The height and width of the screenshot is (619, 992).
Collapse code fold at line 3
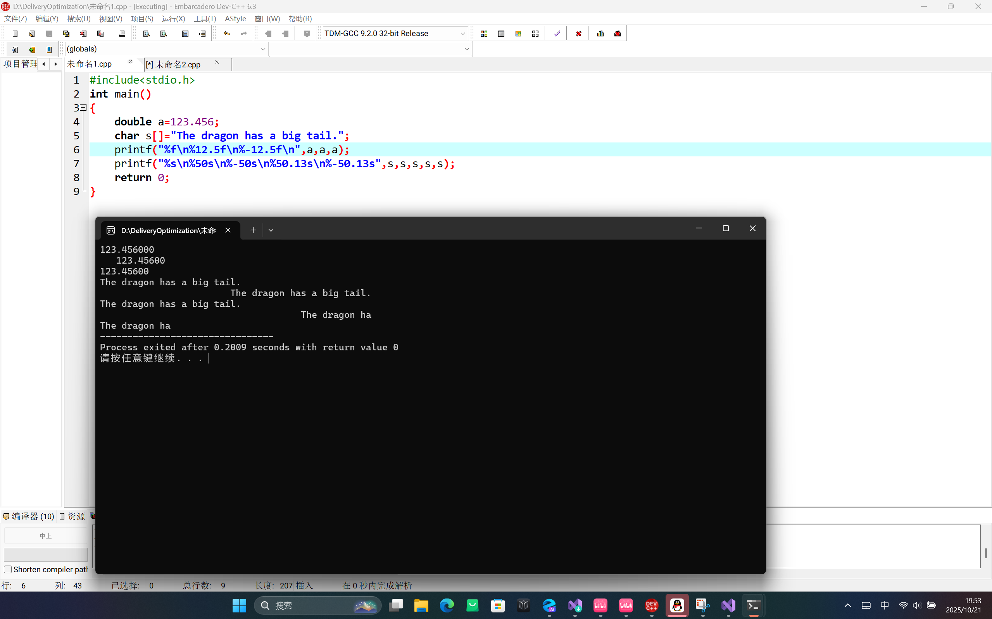(x=83, y=108)
